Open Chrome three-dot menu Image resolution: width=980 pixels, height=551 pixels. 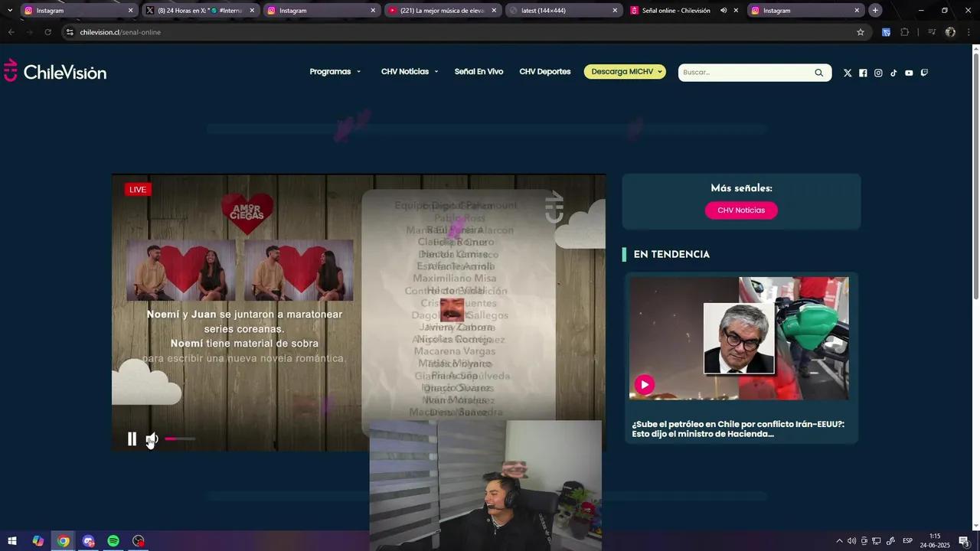pyautogui.click(x=969, y=32)
